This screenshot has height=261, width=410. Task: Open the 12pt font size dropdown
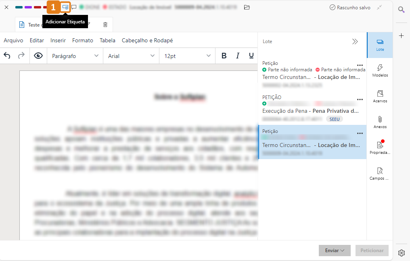[x=187, y=56]
